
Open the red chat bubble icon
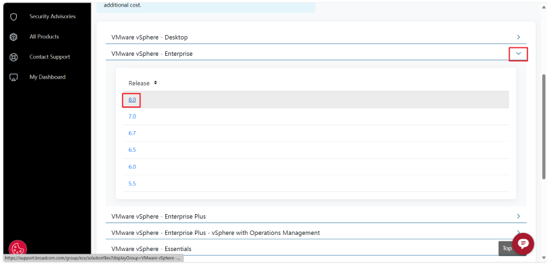[523, 243]
